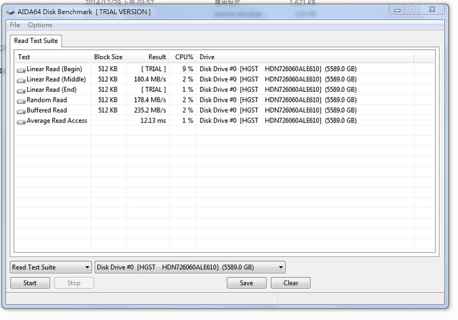
Task: Click the Stop button
Action: (74, 283)
